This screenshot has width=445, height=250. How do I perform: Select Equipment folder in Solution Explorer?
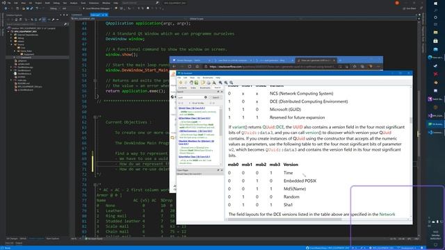pyautogui.click(x=29, y=54)
